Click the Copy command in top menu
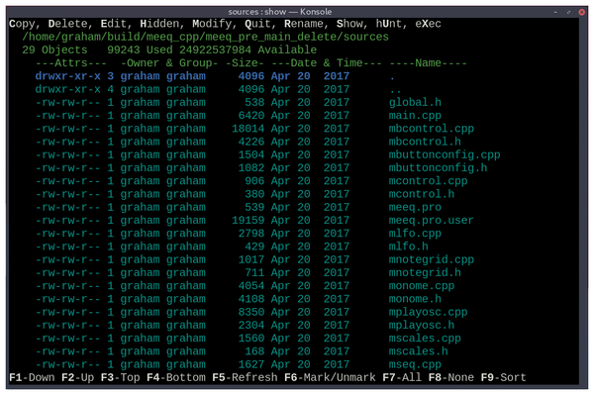Viewport: 594px width, 395px height. pyautogui.click(x=22, y=24)
